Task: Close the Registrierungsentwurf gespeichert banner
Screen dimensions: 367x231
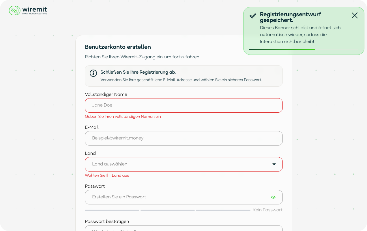Action: 355,16
